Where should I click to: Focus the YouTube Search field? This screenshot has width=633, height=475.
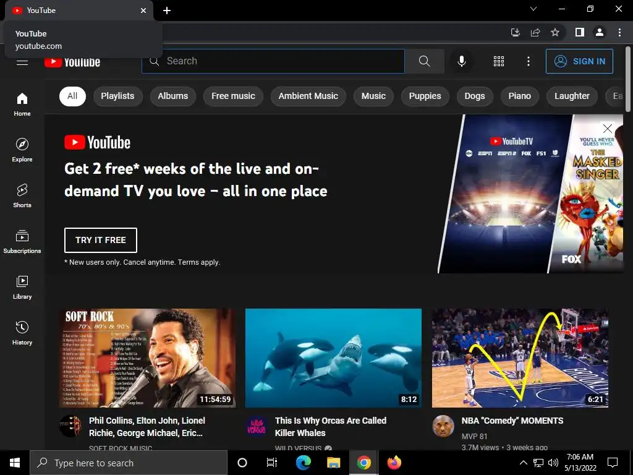click(273, 61)
